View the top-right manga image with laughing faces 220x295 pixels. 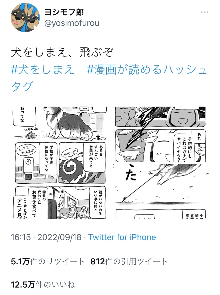(161, 134)
